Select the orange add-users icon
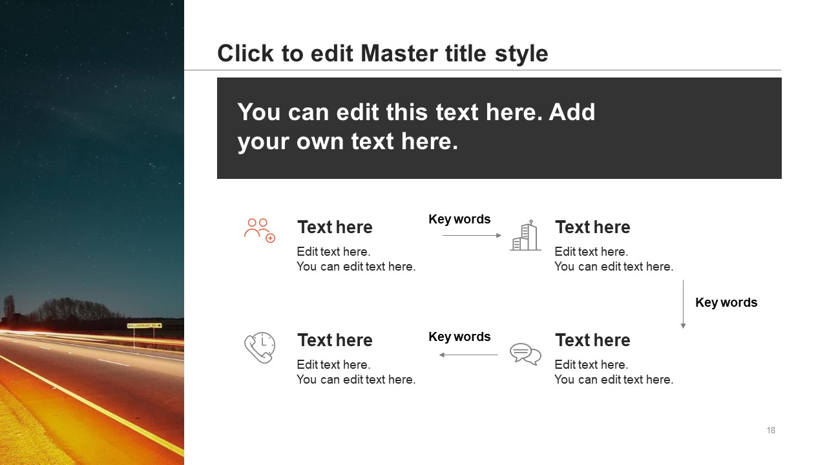This screenshot has width=827, height=465. [260, 231]
